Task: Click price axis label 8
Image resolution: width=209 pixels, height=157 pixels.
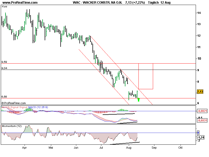Action: pyautogui.click(x=198, y=82)
